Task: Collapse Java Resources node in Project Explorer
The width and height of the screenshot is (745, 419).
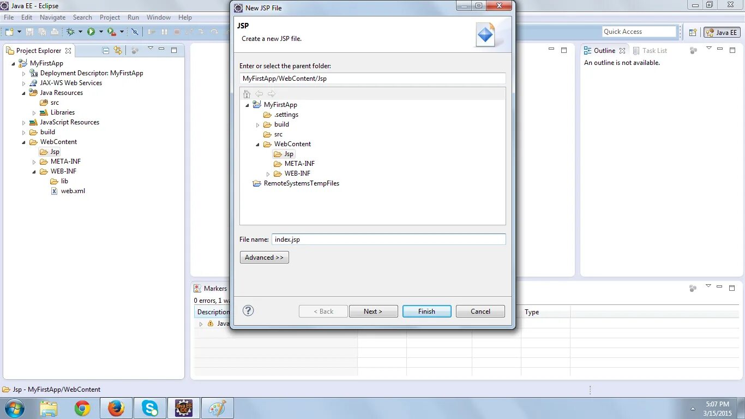Action: (x=23, y=93)
